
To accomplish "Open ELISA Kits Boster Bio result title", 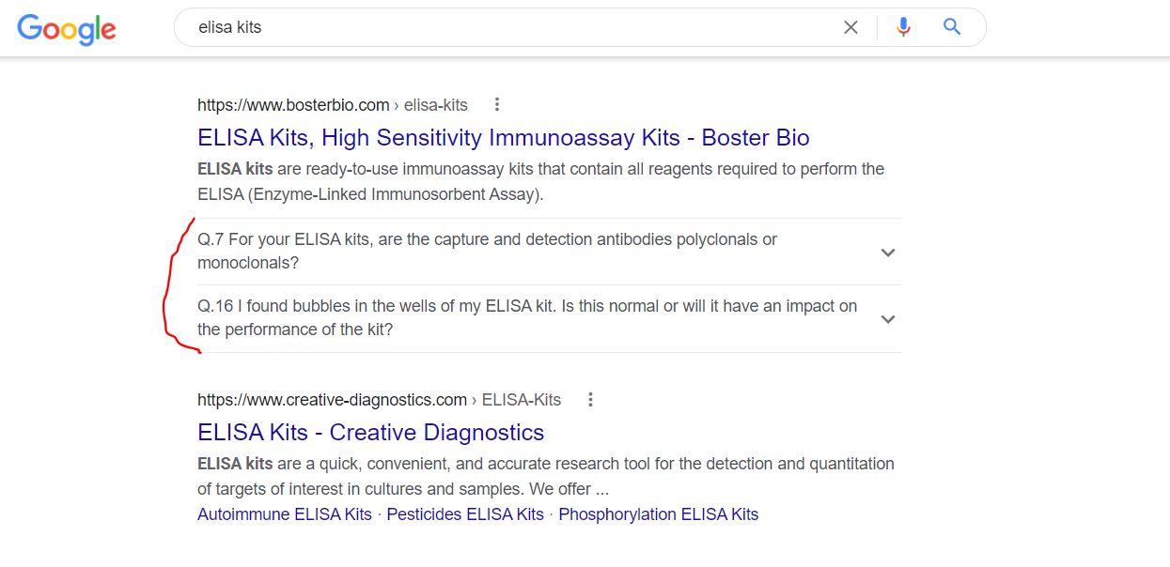I will click(503, 138).
